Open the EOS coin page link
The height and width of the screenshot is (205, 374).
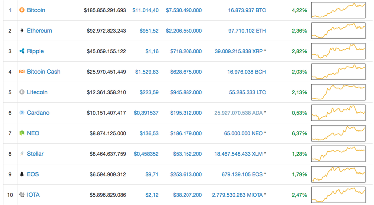click(x=33, y=174)
